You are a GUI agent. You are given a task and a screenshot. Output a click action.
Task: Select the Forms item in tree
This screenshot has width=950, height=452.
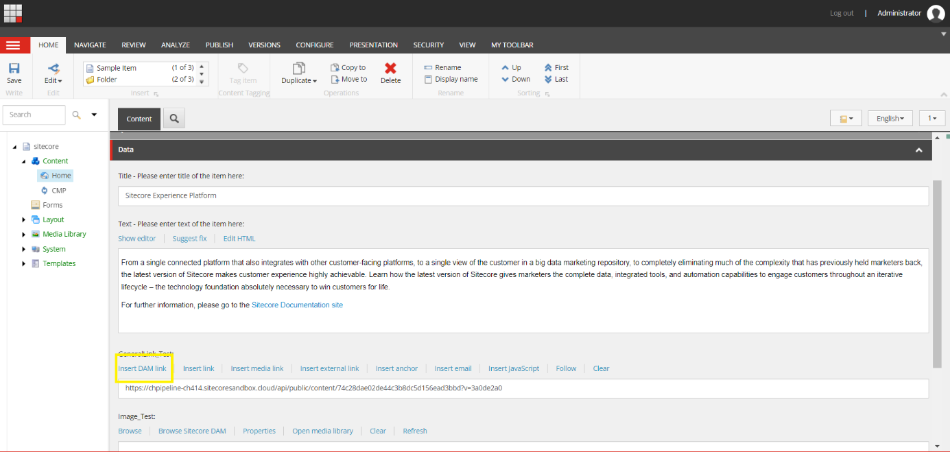point(47,205)
